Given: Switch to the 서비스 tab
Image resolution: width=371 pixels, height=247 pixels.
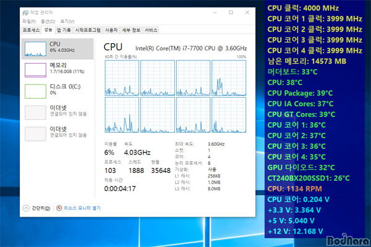Looking at the screenshot, I should [151, 30].
